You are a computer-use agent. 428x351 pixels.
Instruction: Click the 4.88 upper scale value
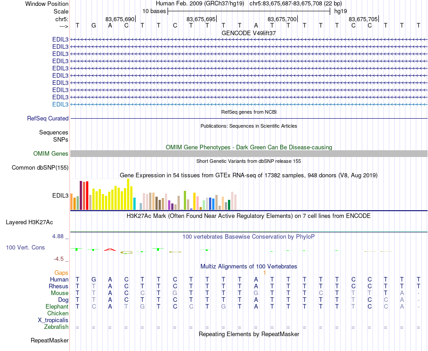click(x=58, y=236)
